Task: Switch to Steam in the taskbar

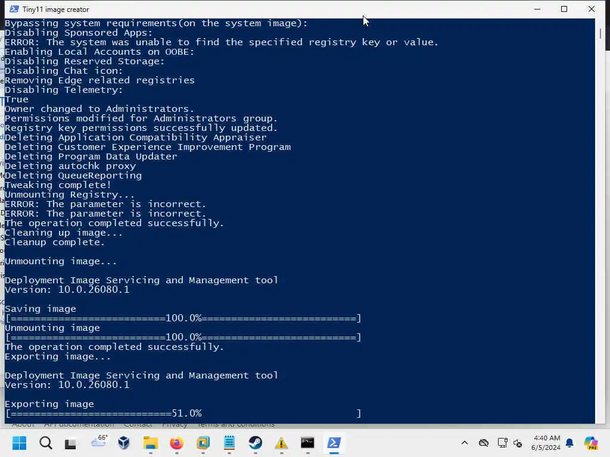Action: [x=255, y=443]
